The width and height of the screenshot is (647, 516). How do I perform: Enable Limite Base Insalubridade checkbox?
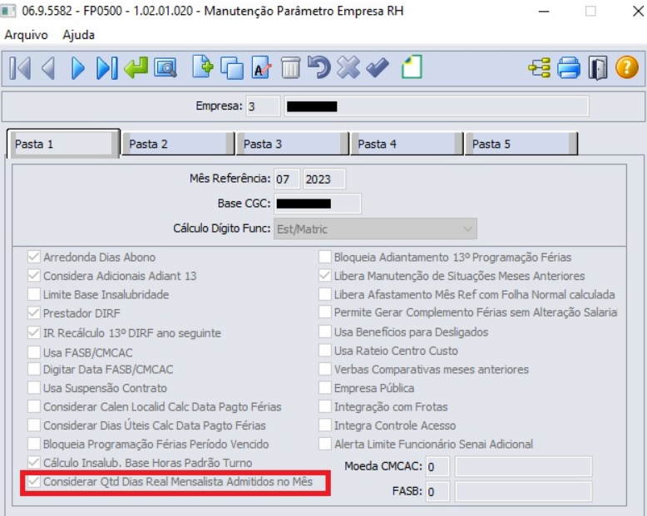point(34,294)
